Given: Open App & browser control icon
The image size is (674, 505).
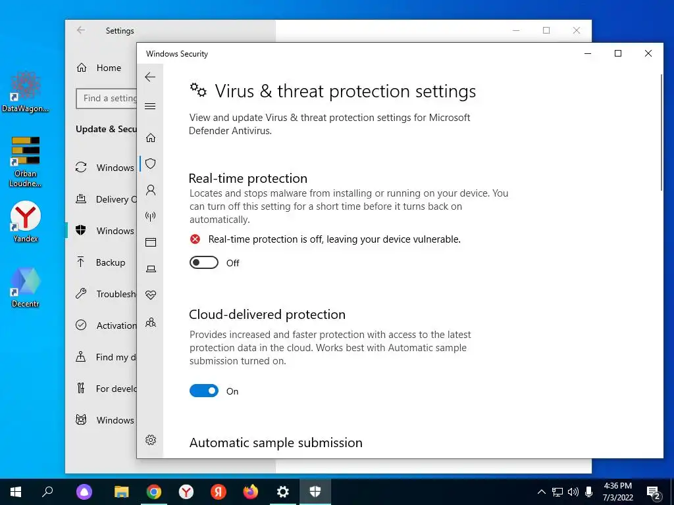Looking at the screenshot, I should click(151, 243).
